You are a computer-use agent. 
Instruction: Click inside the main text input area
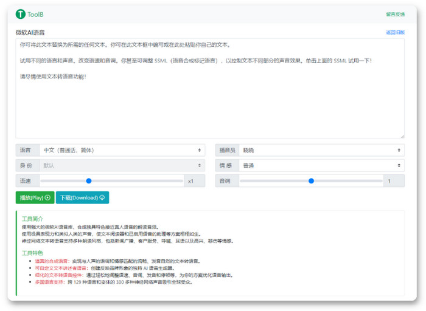(x=210, y=89)
